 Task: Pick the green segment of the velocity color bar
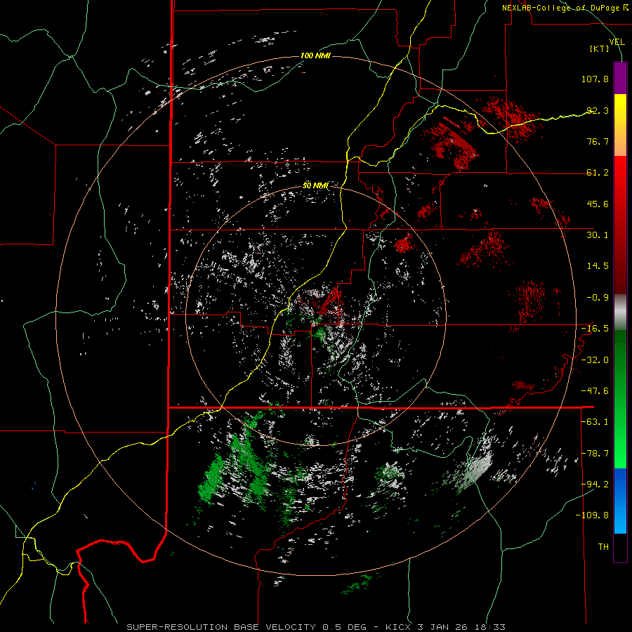coord(620,399)
